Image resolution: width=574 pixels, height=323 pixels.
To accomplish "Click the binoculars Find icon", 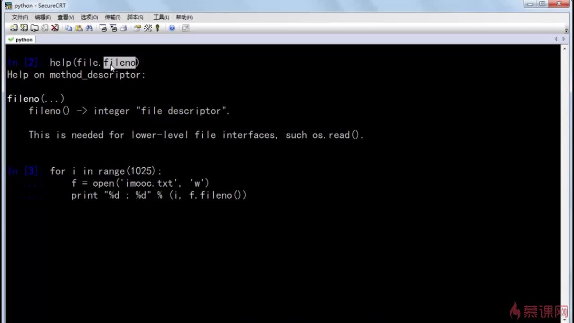I will [x=89, y=28].
